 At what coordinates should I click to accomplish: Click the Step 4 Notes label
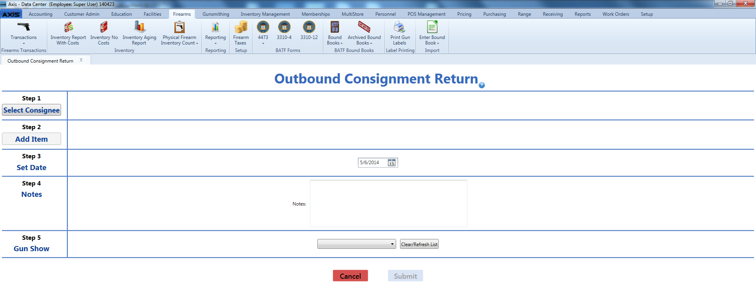[x=31, y=194]
